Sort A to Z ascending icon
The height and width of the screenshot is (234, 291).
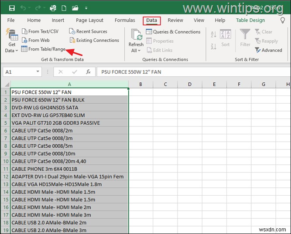click(x=214, y=34)
